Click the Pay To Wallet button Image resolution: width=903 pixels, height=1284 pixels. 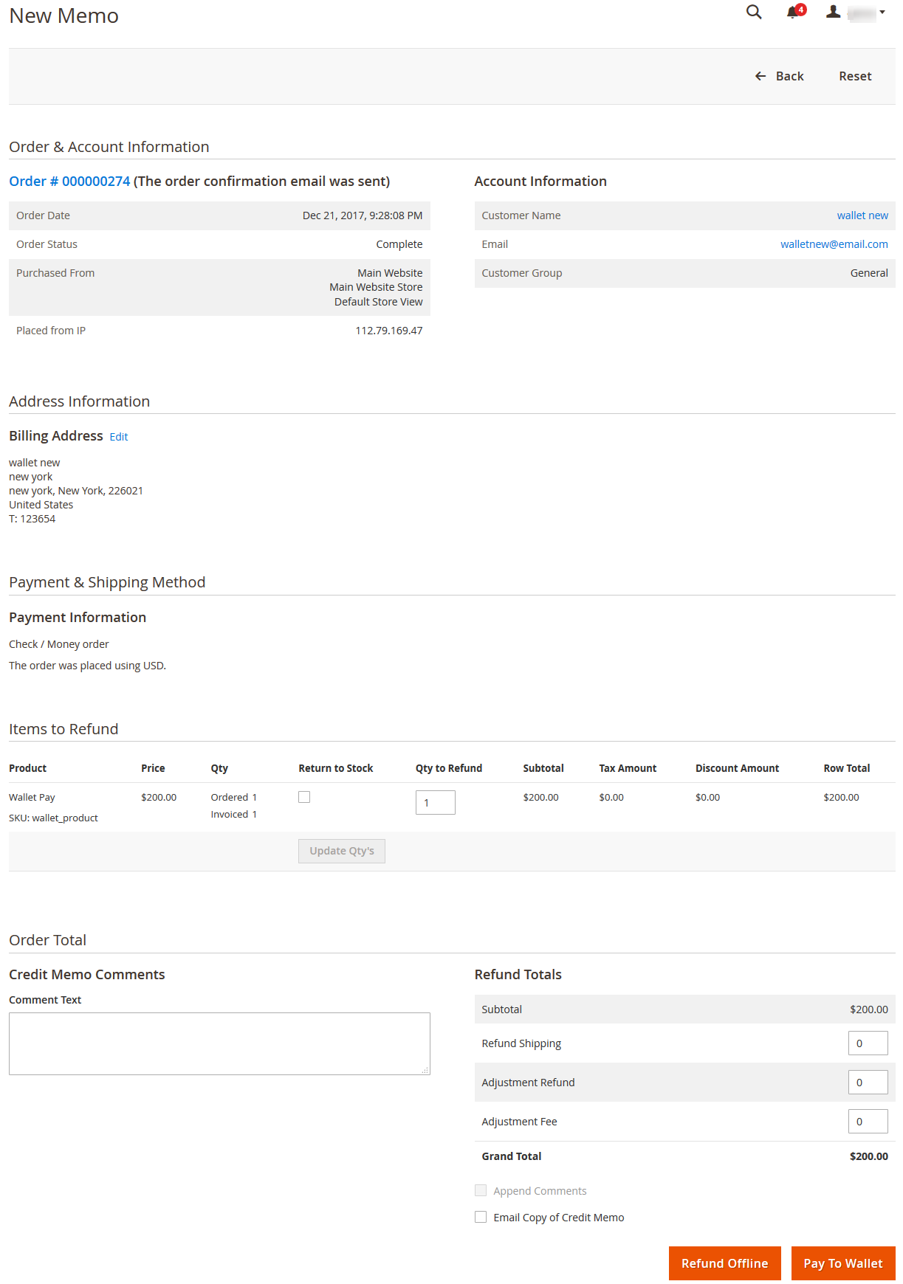pos(843,1263)
